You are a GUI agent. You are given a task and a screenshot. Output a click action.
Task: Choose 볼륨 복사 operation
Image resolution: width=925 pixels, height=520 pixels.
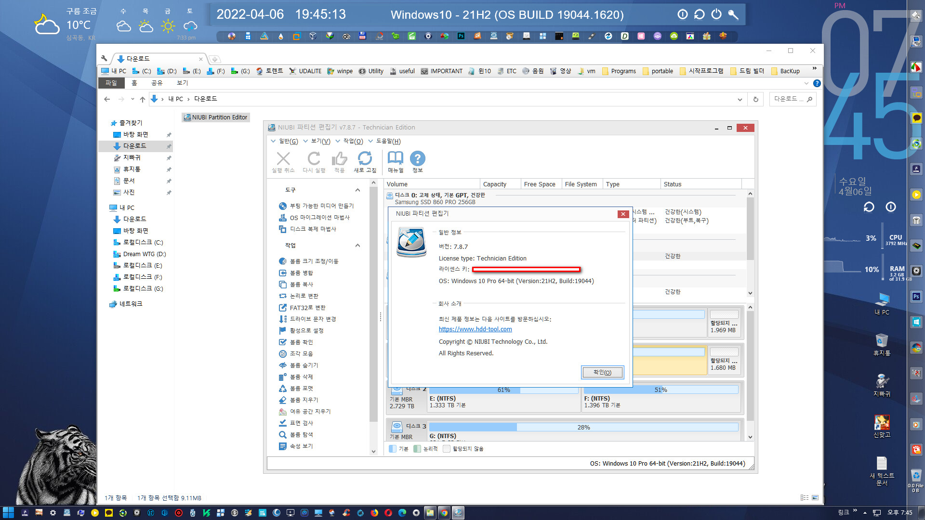pos(296,285)
